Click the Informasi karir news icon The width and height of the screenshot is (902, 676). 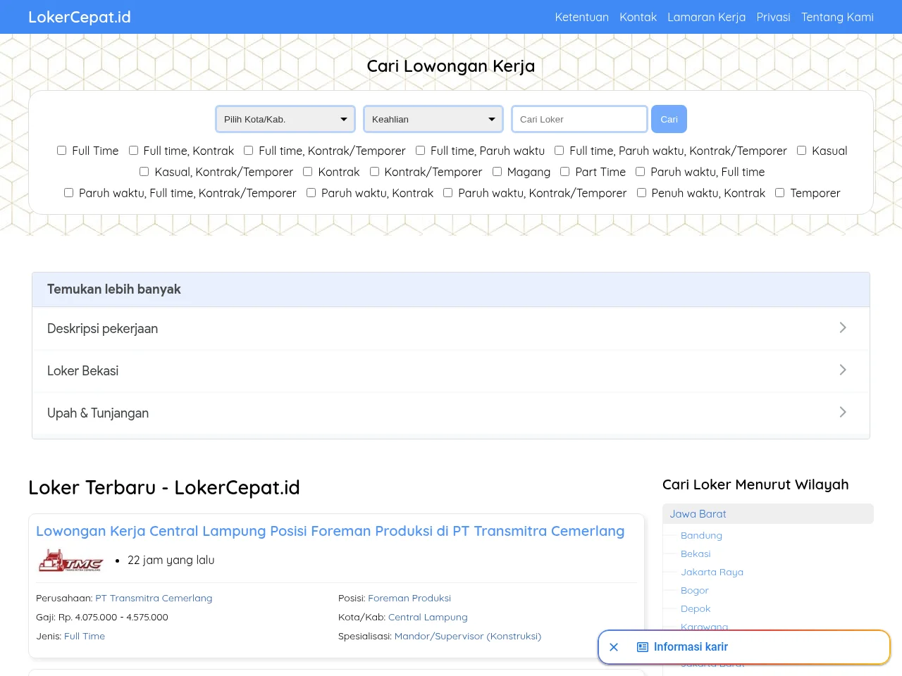point(643,647)
